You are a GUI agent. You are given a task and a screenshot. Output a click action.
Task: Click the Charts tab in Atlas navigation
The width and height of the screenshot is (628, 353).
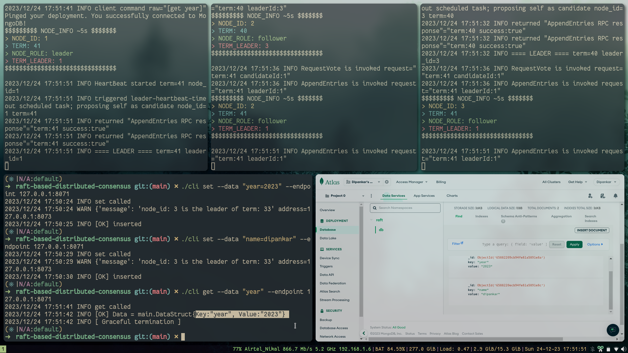(x=452, y=196)
